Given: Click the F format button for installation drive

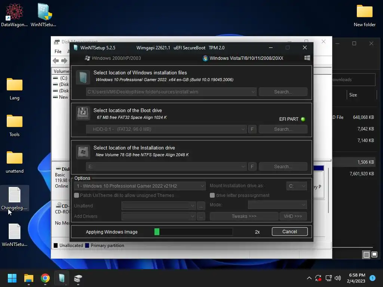Looking at the screenshot, I should 252,166.
